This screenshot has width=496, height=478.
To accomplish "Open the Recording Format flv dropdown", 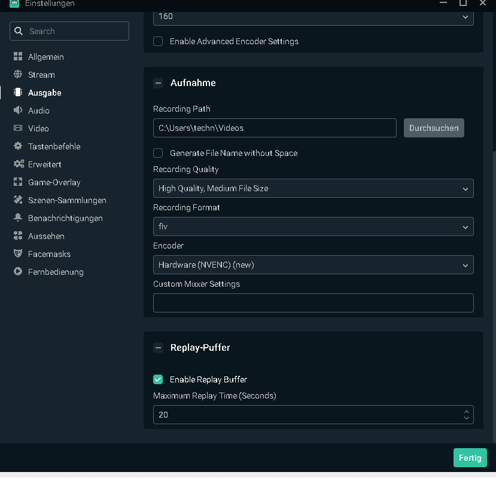I will coord(313,226).
